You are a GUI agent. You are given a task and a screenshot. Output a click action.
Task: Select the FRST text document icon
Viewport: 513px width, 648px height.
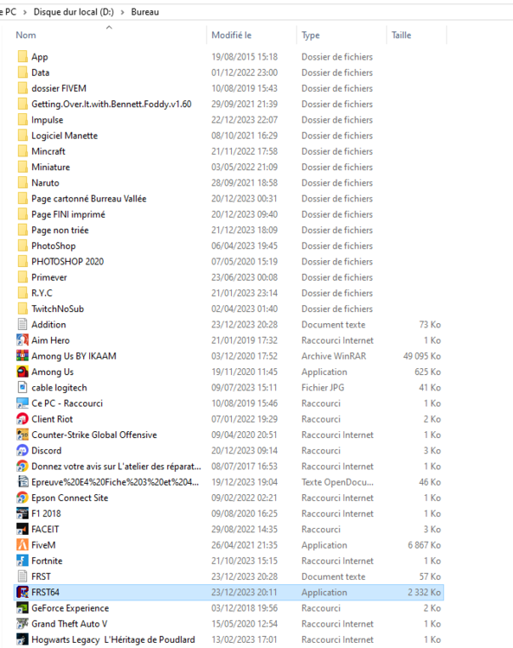coord(22,576)
